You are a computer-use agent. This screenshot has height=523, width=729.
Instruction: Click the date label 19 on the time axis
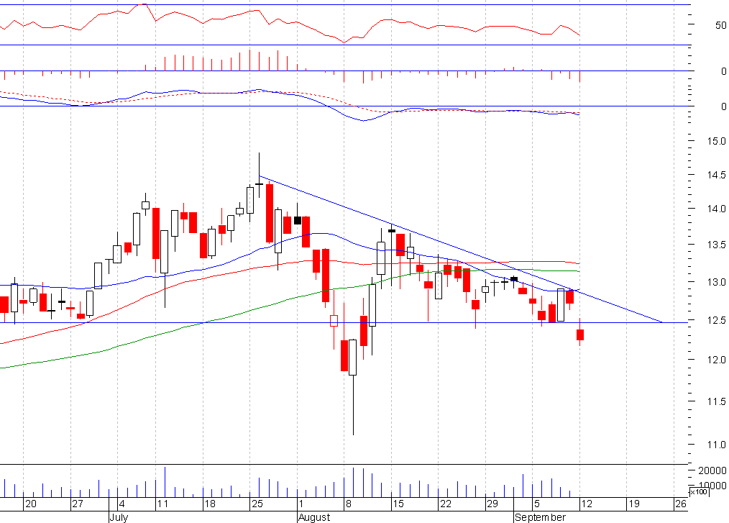tap(633, 504)
